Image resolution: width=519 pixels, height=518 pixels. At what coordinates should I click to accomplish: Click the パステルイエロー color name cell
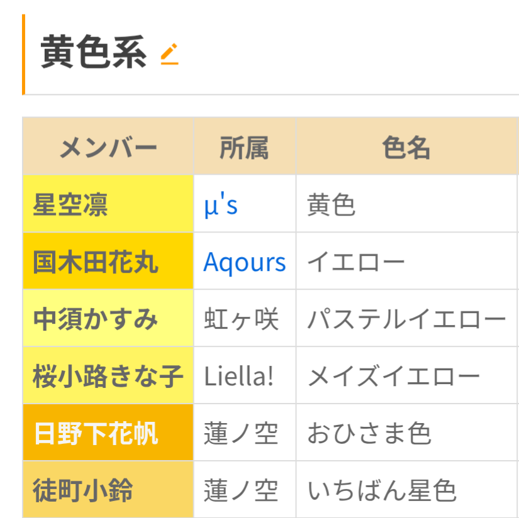[x=407, y=318]
